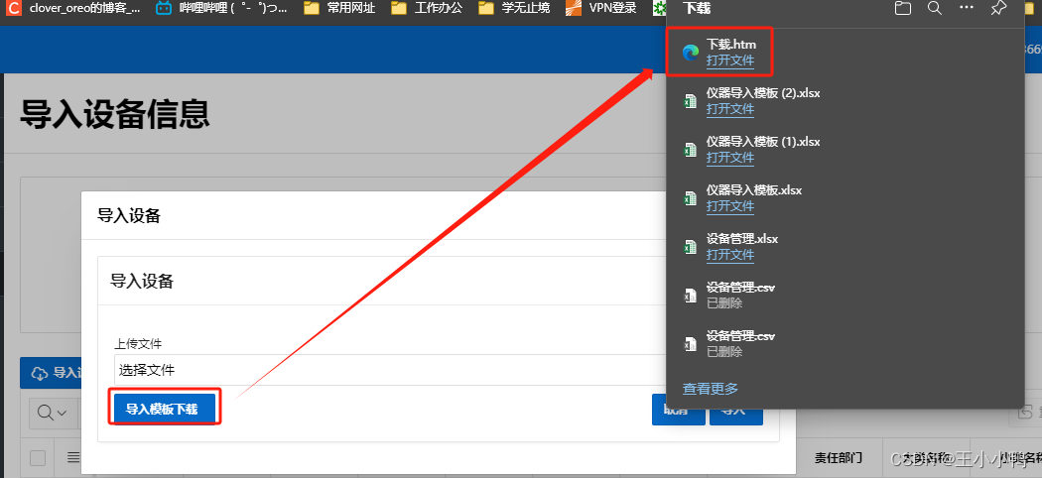The height and width of the screenshot is (478, 1042).
Task: Open downloads folder from the Downloads panel header
Action: click(902, 8)
